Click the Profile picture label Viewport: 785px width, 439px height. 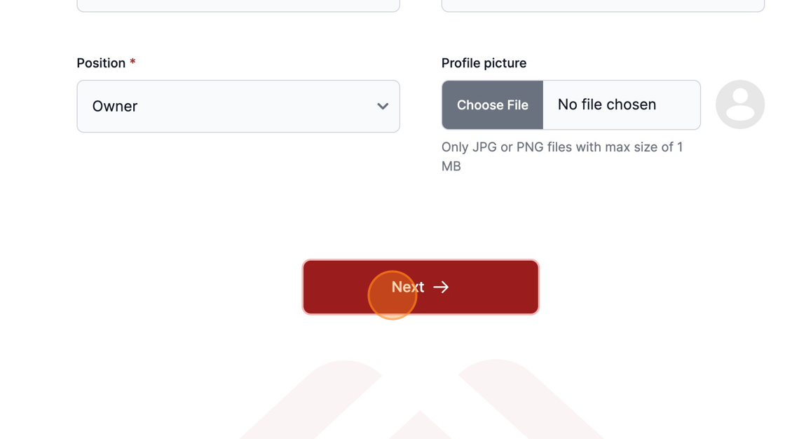(x=484, y=63)
